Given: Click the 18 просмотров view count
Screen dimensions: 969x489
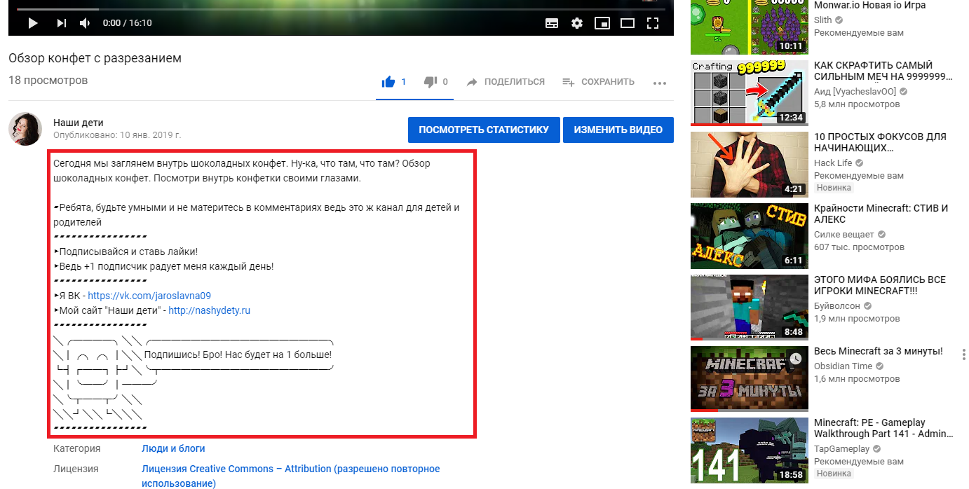Looking at the screenshot, I should tap(48, 81).
